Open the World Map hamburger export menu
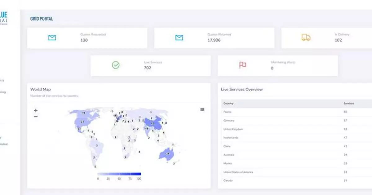Screen dimensions: 372x195 (x=202, y=109)
